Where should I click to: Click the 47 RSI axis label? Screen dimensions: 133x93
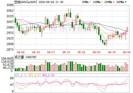(12, 85)
